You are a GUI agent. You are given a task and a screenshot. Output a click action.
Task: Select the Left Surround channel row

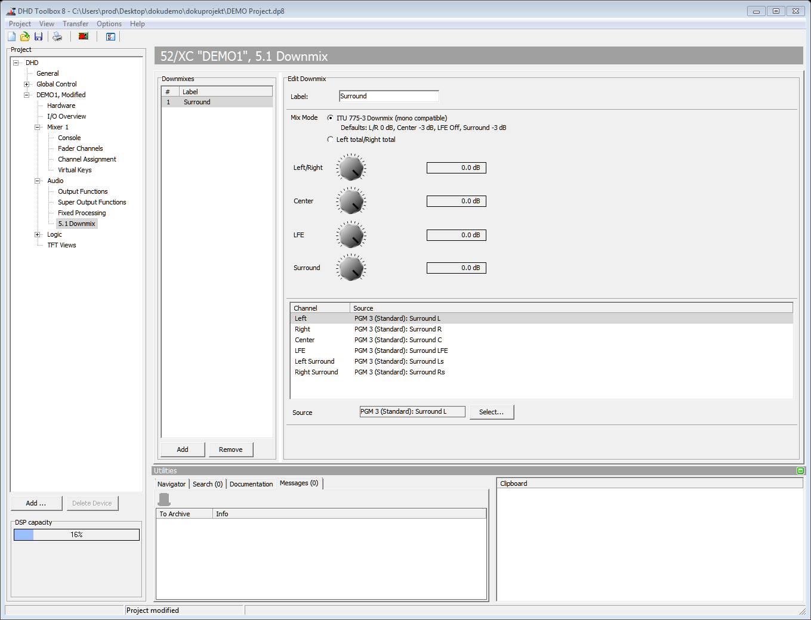pyautogui.click(x=541, y=361)
